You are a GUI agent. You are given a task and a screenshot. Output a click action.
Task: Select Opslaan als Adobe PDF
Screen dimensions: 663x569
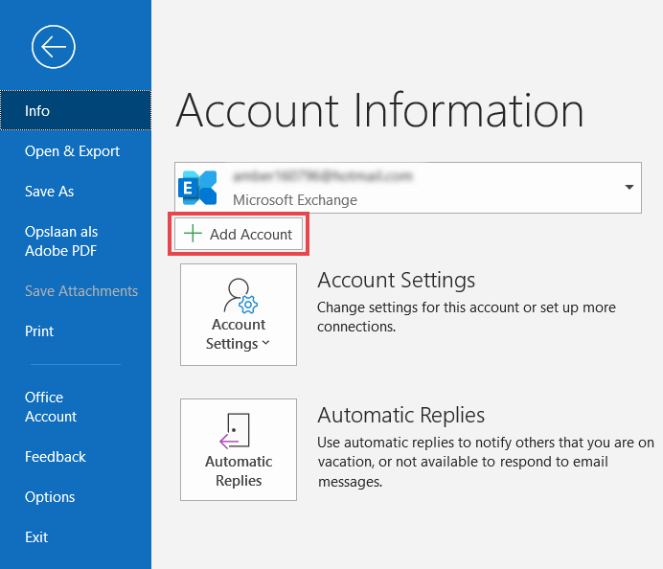(61, 241)
